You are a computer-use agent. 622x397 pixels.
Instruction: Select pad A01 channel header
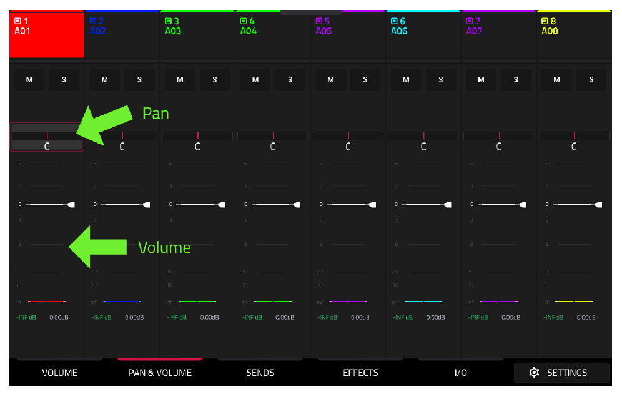click(47, 34)
